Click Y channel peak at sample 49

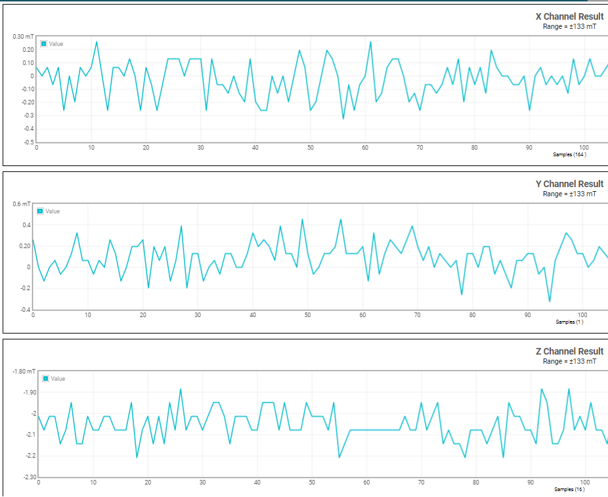pyautogui.click(x=302, y=219)
